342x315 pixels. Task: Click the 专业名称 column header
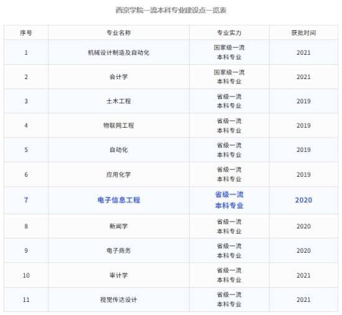click(119, 33)
